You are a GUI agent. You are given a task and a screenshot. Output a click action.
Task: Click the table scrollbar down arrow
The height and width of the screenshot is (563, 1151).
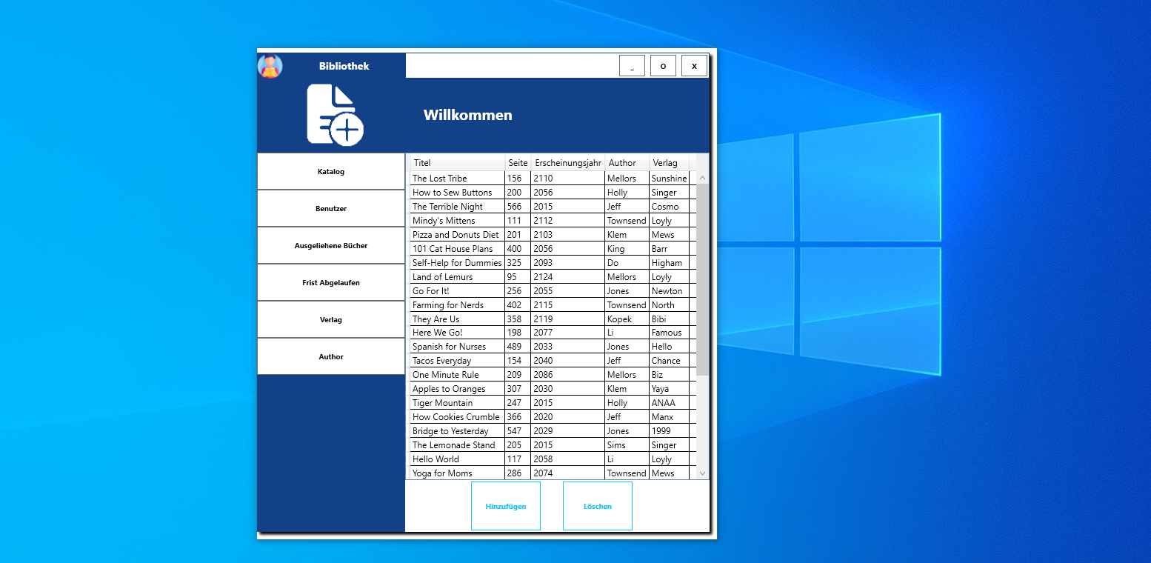(x=703, y=473)
